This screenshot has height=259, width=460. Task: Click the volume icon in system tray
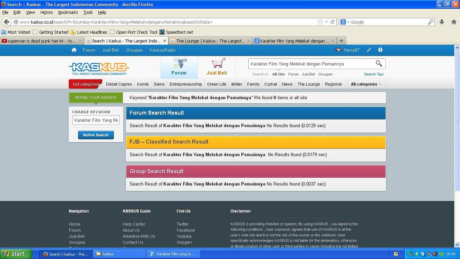point(434,254)
